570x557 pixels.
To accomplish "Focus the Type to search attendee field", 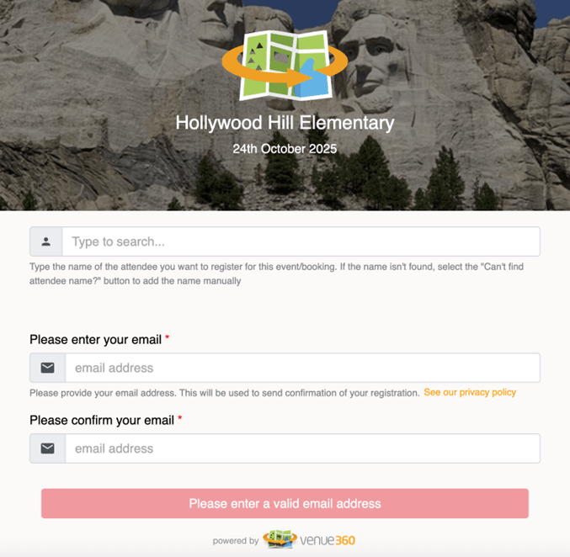I will pos(301,241).
